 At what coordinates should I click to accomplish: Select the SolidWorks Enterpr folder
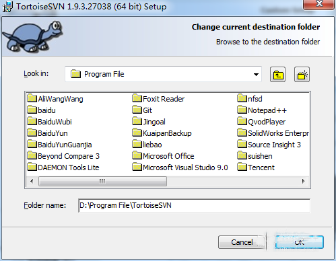point(273,133)
